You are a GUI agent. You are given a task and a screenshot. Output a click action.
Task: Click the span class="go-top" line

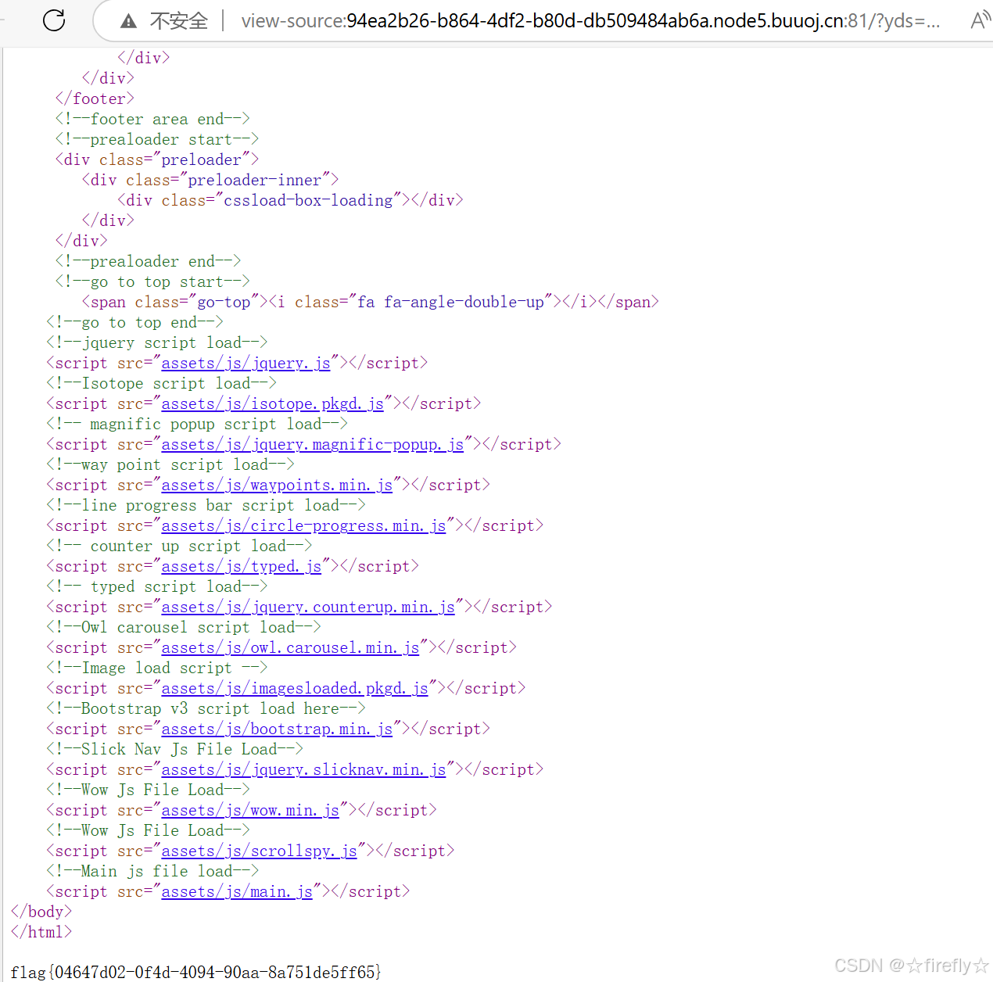(x=371, y=302)
